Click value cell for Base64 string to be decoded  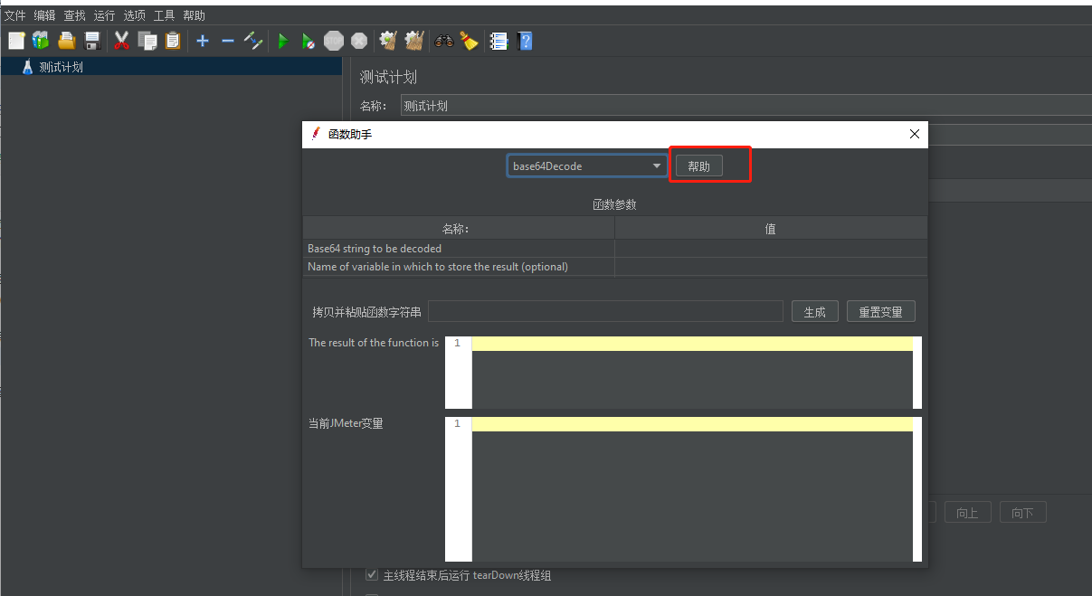(771, 249)
